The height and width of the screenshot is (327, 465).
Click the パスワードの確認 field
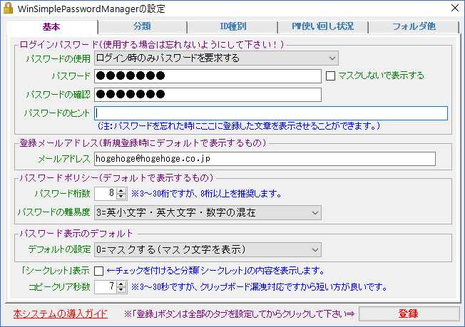[208, 95]
